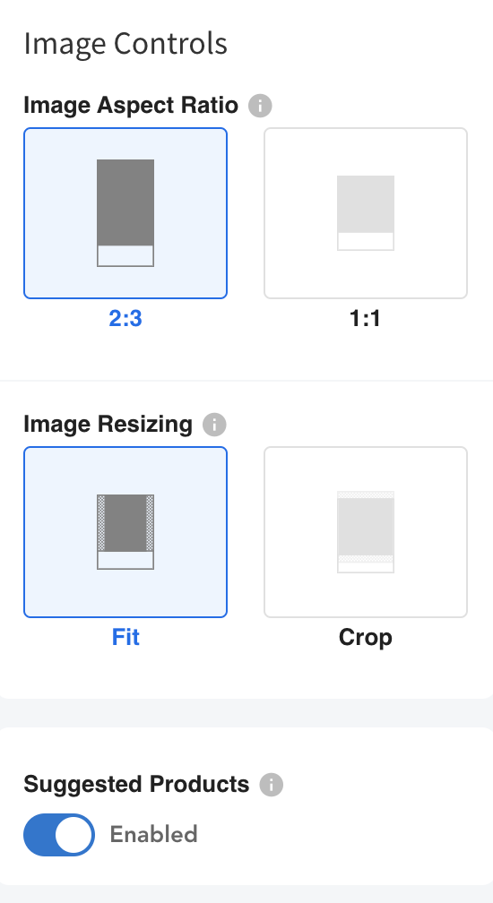Click the Enabled status label
The height and width of the screenshot is (903, 493).
click(x=154, y=835)
